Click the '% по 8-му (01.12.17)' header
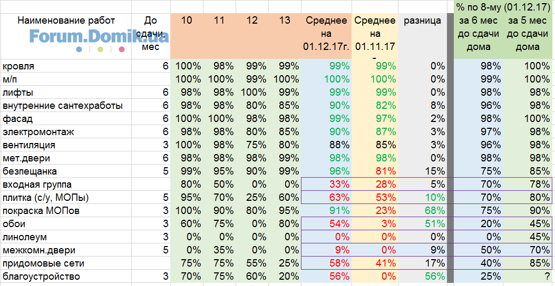Viewport: 555px width, 286px height. point(503,6)
